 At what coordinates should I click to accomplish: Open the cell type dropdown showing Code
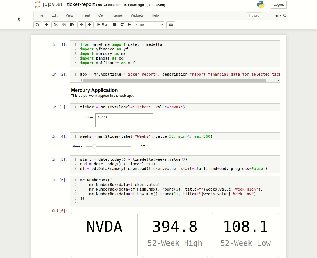click(149, 25)
